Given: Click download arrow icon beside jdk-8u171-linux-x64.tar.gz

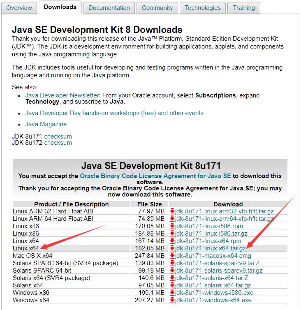Looking at the screenshot, I should pyautogui.click(x=172, y=248).
